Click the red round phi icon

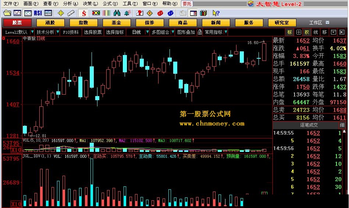coord(160,13)
